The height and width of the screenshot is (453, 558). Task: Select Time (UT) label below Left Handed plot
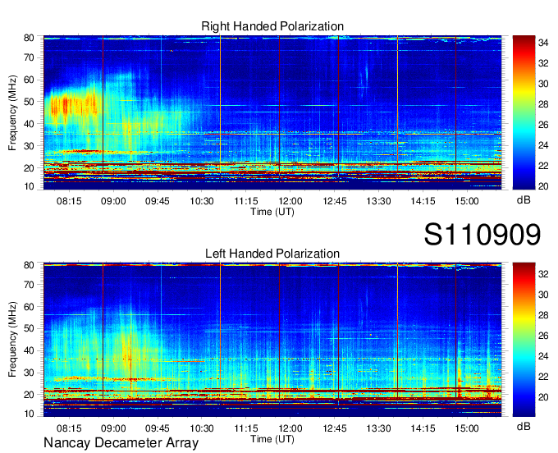click(272, 439)
